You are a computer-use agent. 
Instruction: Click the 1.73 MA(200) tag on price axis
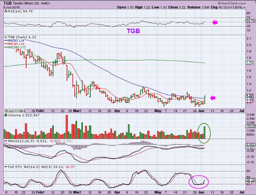(x=250, y=63)
